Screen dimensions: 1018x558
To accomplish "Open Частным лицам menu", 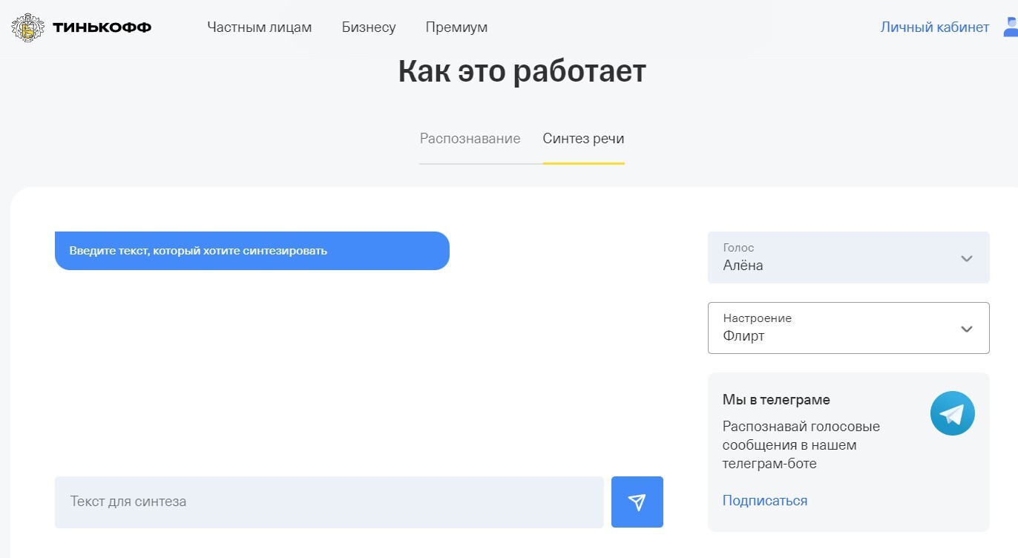I will (x=260, y=27).
